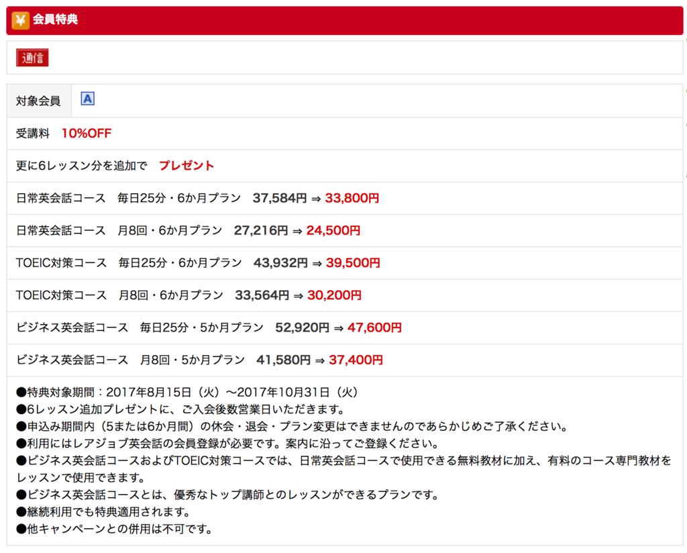The width and height of the screenshot is (687, 553).
Task: Click the original price 41,580円
Action: 284,360
